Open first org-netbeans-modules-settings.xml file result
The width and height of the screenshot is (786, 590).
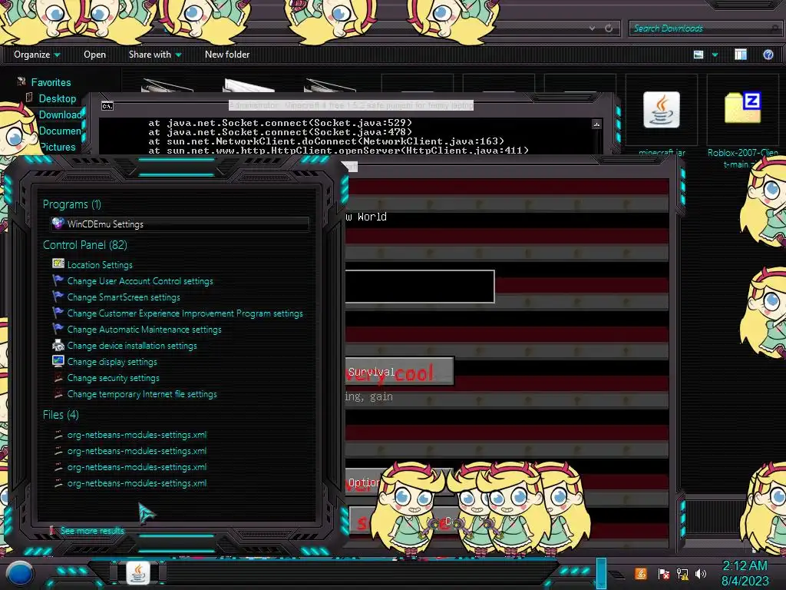pos(137,435)
